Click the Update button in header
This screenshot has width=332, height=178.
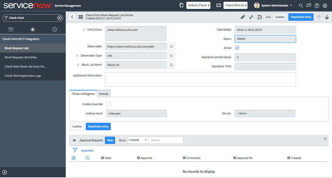(280, 17)
